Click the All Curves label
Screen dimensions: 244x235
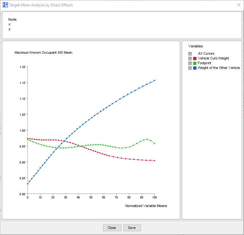pos(206,53)
